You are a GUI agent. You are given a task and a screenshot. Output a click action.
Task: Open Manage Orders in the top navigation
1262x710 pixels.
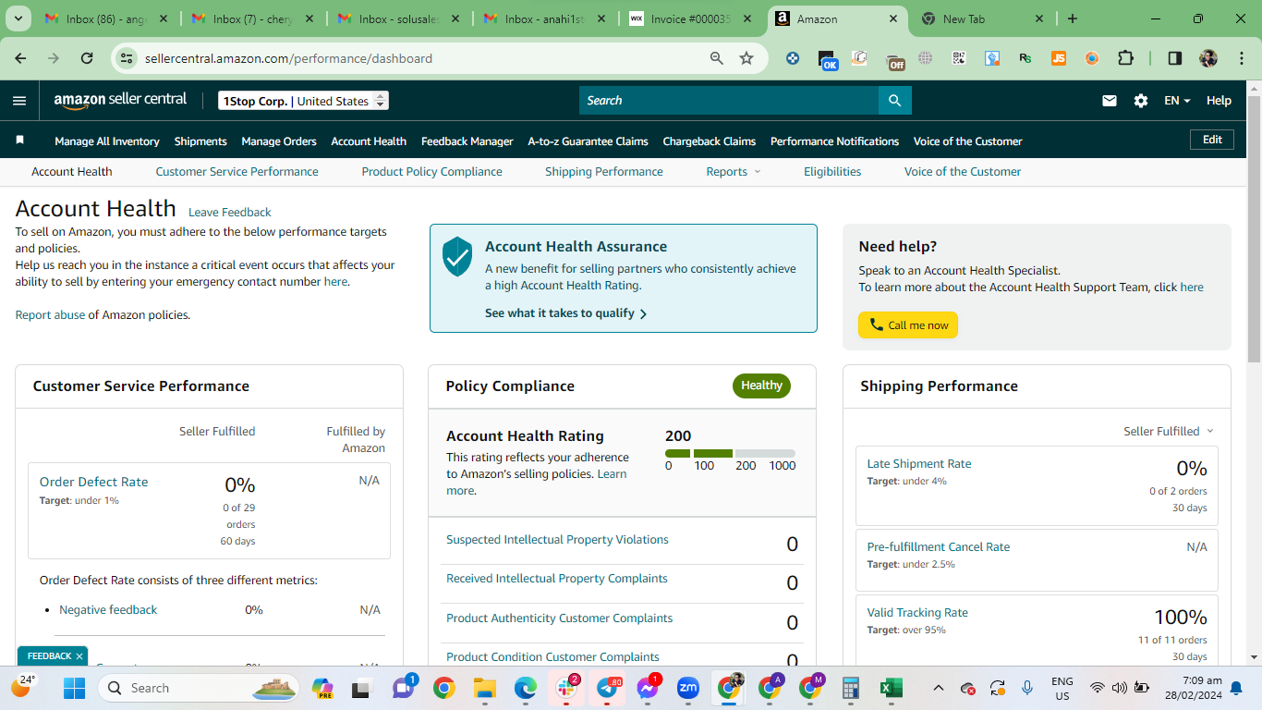pos(279,141)
